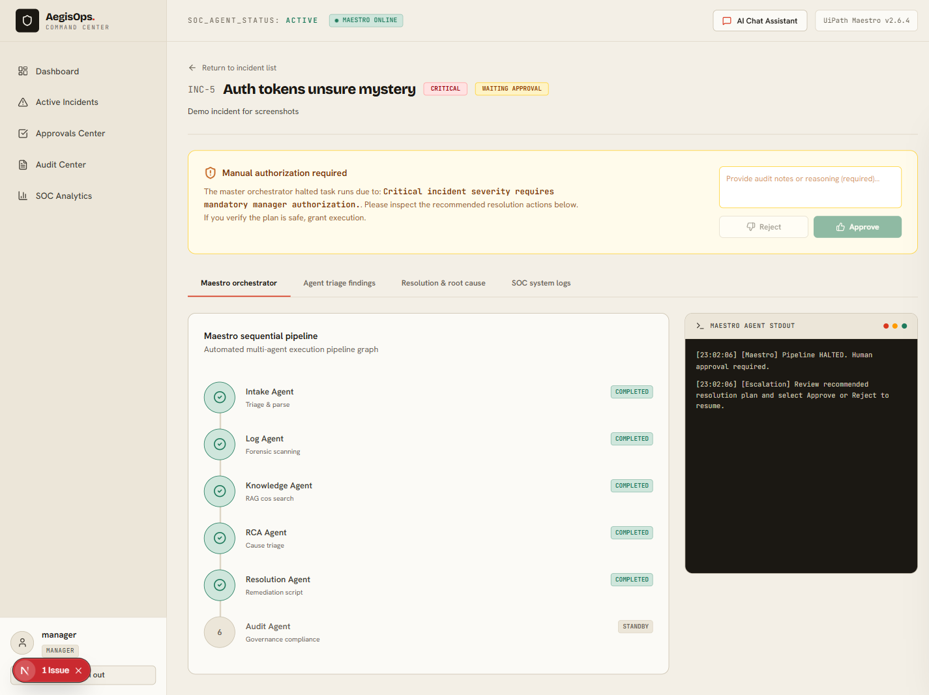Click the Audit Center document icon
This screenshot has width=929, height=695.
23,165
